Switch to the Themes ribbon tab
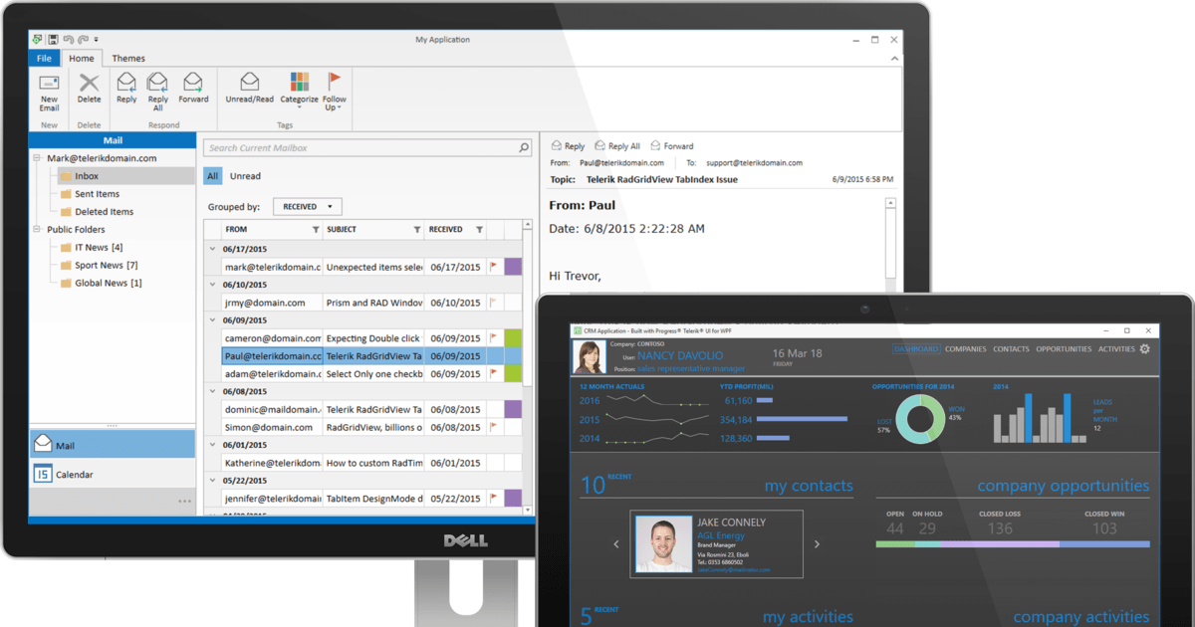Viewport: 1195px width, 627px height. click(127, 58)
